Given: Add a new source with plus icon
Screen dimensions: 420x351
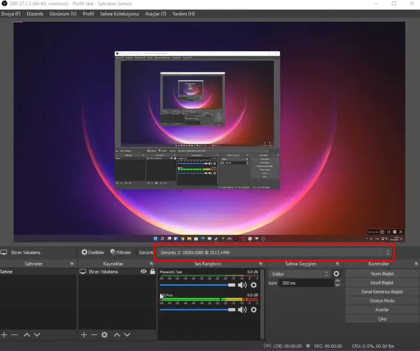Looking at the screenshot, I should [84, 335].
